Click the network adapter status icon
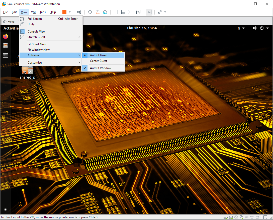Screen dimensions: 273x220 coord(241,217)
